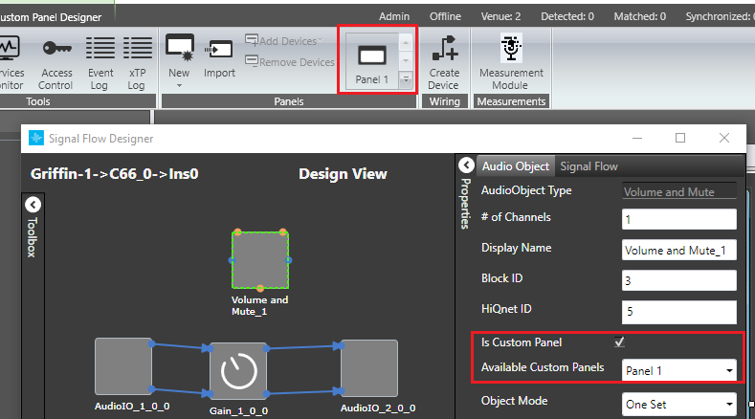Click the Display Name field
755x419 pixels.
(x=678, y=250)
